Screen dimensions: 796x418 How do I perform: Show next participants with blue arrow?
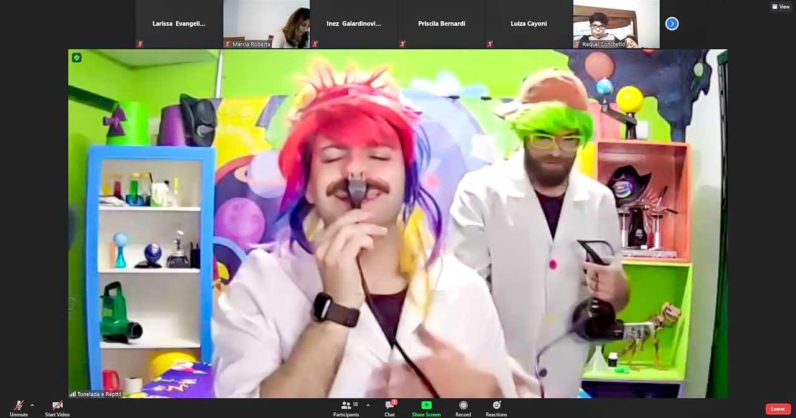click(x=672, y=24)
